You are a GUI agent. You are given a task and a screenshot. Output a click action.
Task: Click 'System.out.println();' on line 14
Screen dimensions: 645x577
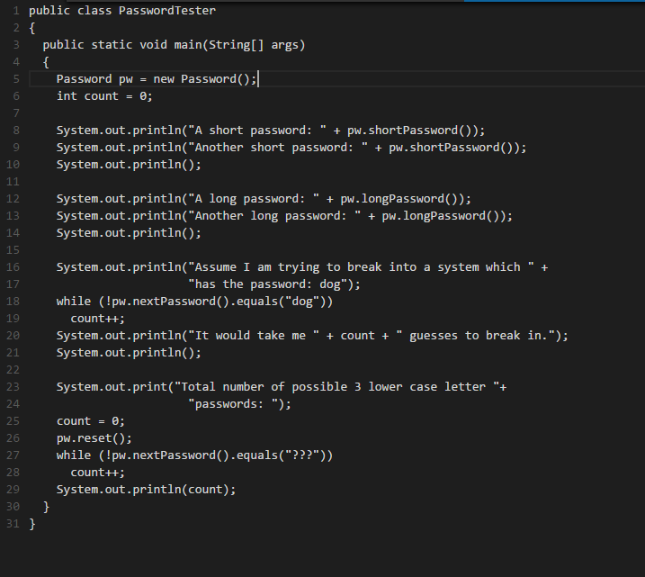coord(129,233)
